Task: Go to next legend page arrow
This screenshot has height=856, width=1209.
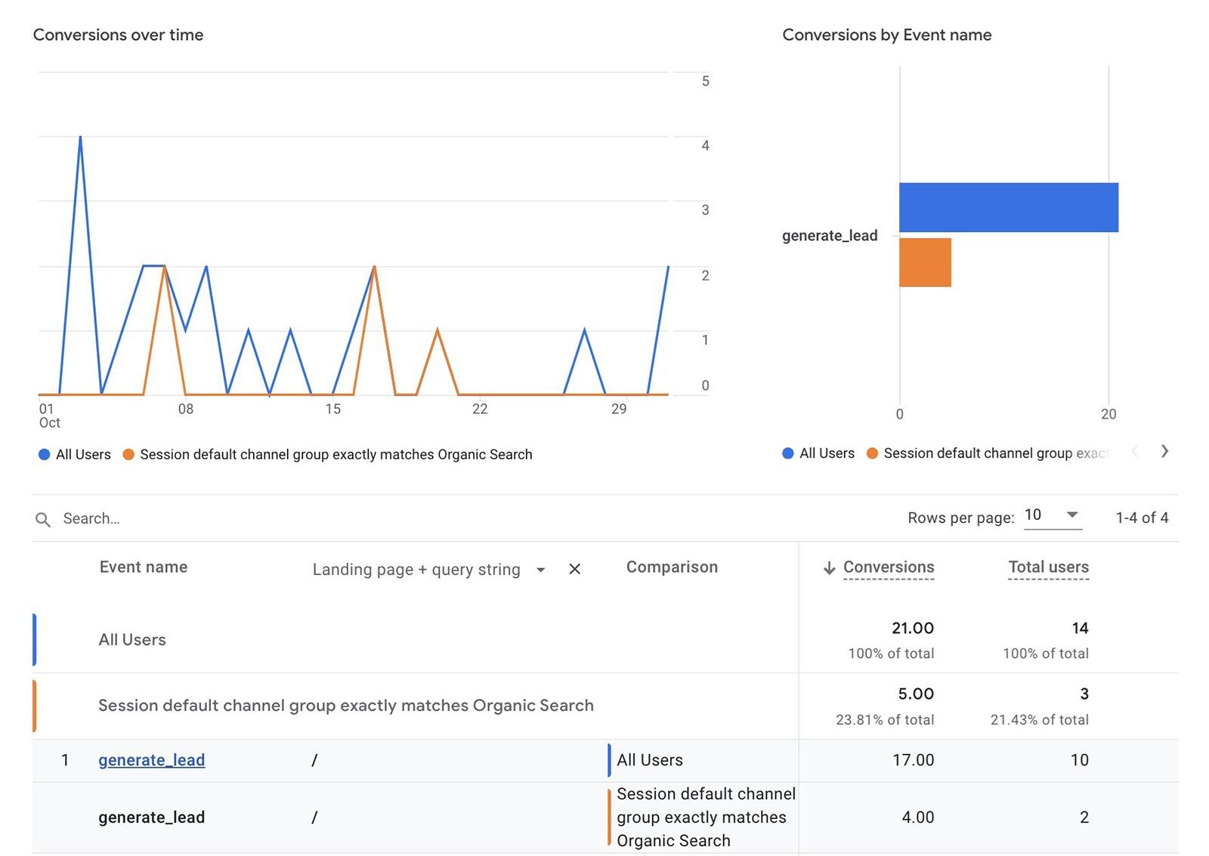Action: tap(1164, 452)
